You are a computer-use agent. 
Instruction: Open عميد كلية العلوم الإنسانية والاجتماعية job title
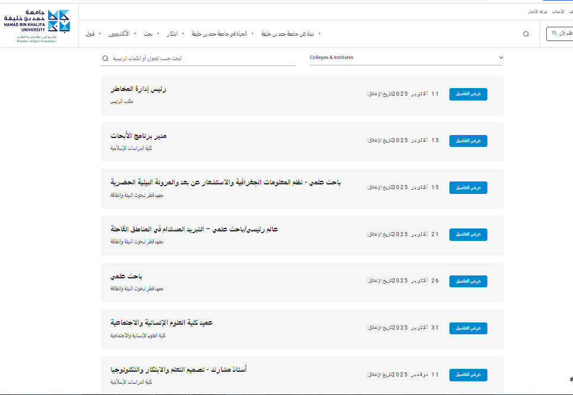[x=162, y=322]
